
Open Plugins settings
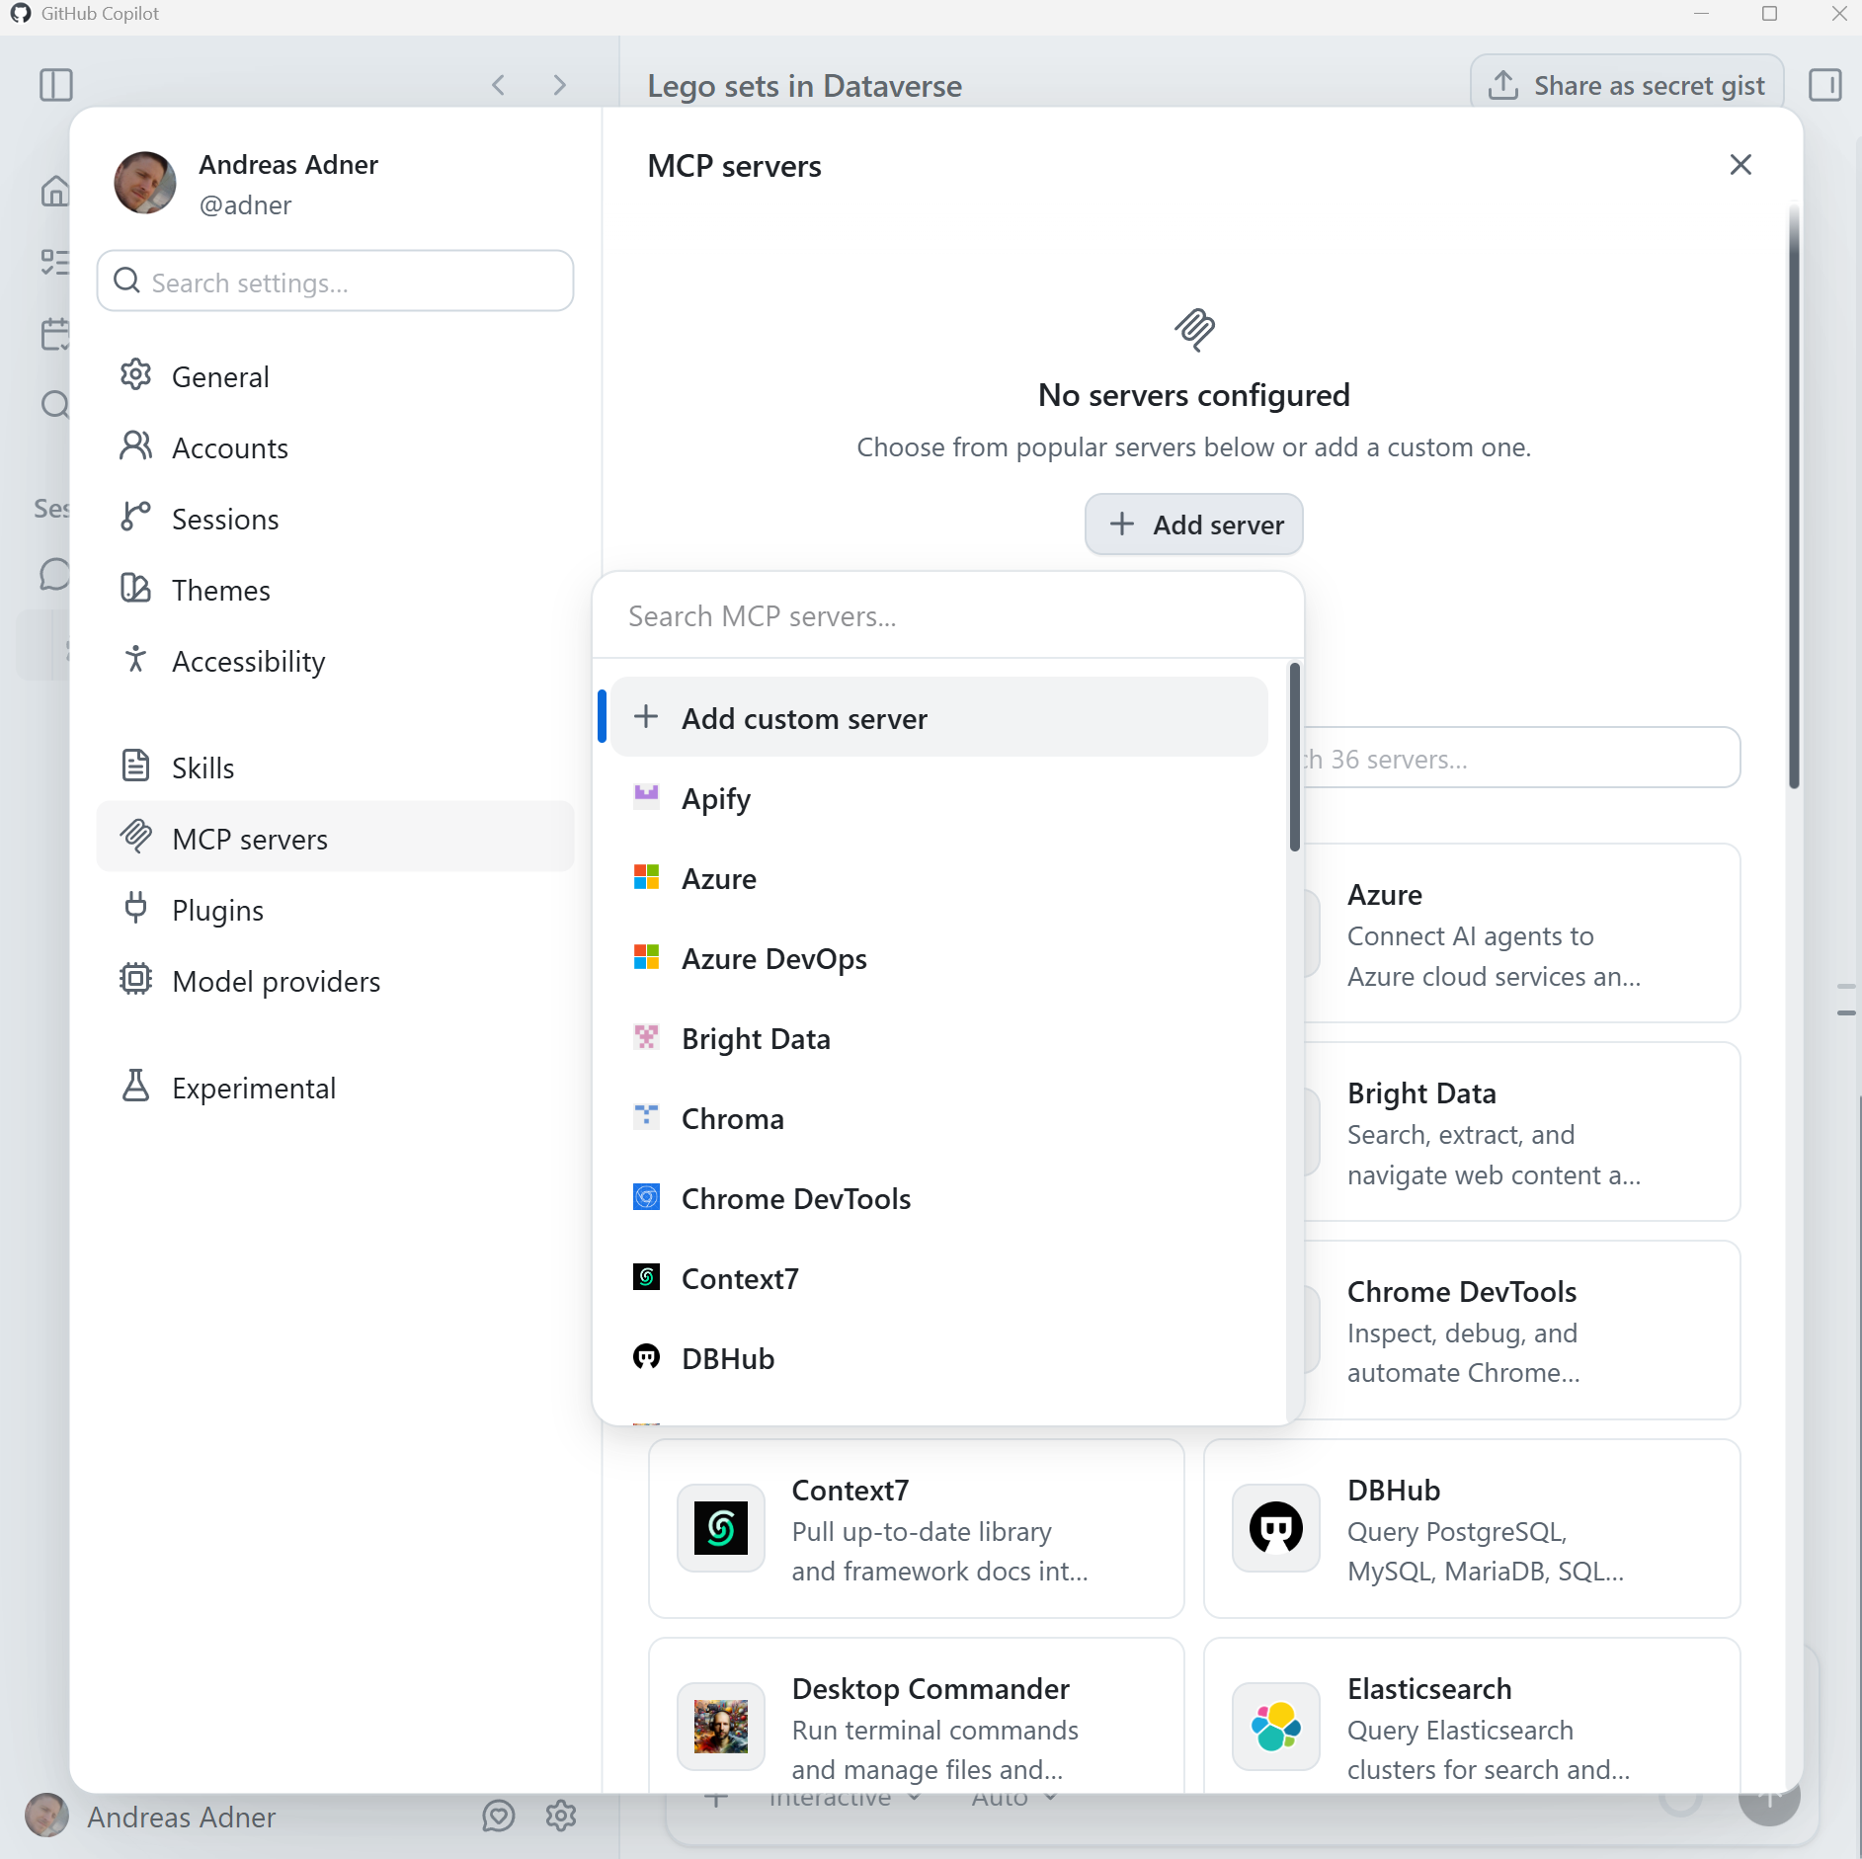336,910
